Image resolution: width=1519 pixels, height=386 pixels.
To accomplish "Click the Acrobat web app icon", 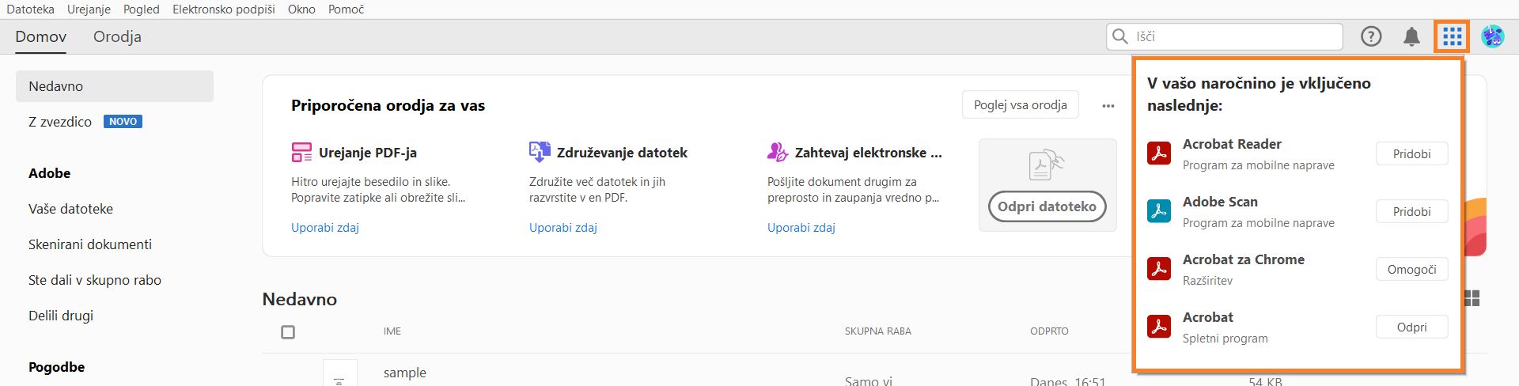I will [1159, 327].
